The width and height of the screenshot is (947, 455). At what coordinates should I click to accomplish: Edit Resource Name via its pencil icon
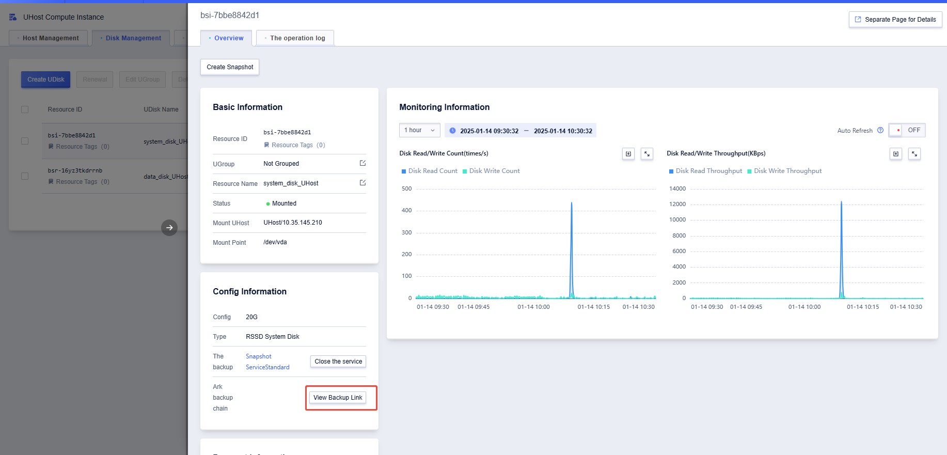[x=362, y=183]
